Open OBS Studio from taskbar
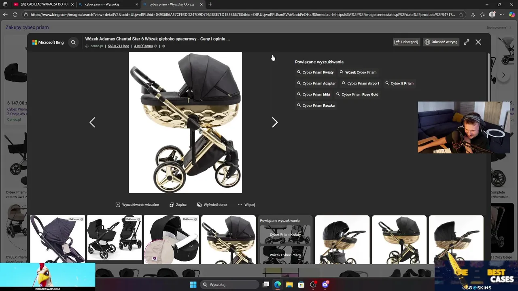The width and height of the screenshot is (518, 291). click(313, 285)
